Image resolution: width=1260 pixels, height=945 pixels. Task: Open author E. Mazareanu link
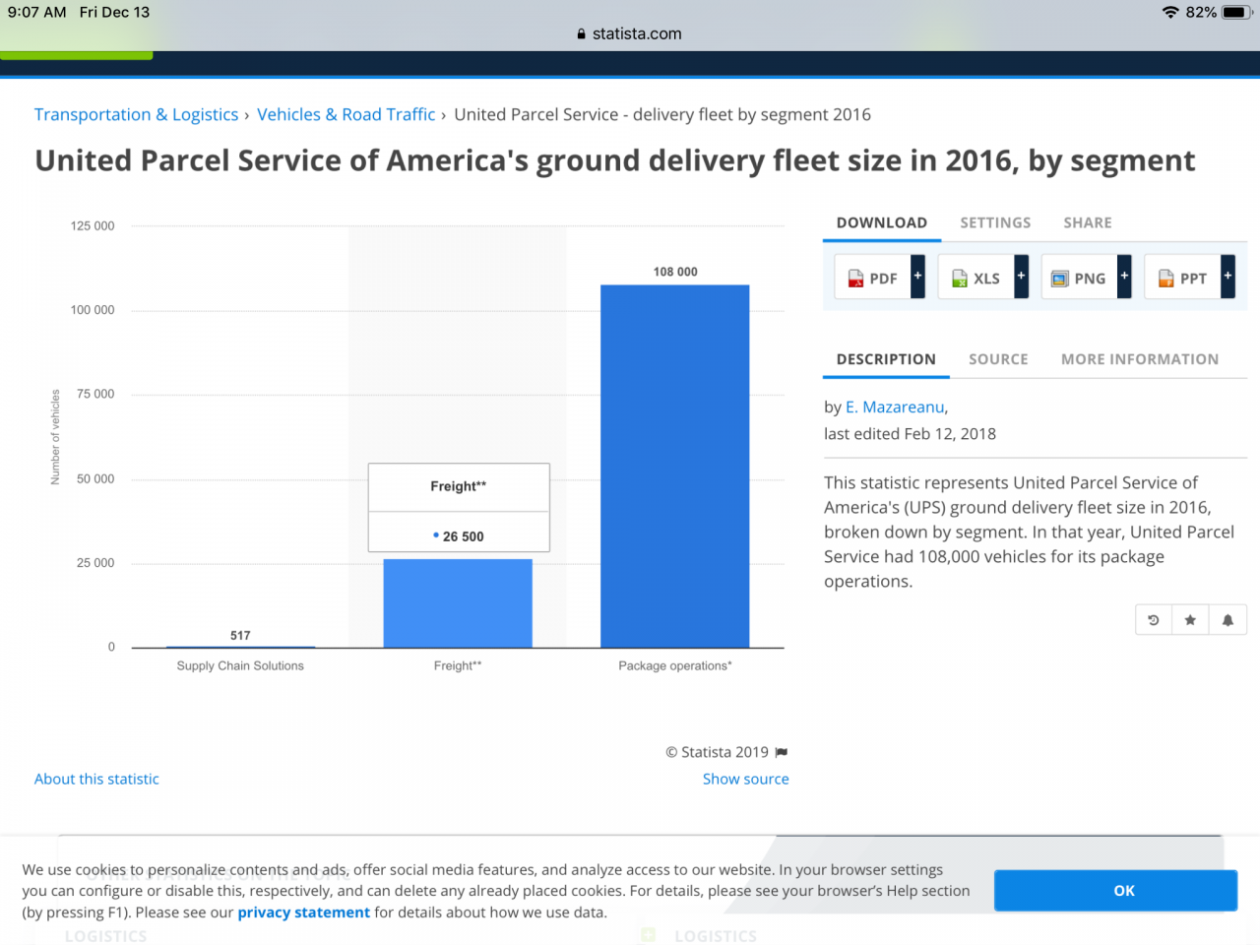point(895,407)
